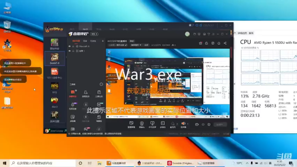Show hidden system tray icons arrow

tap(247, 163)
